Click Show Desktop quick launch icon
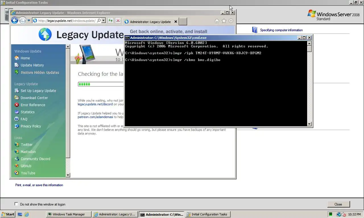 coord(20,214)
